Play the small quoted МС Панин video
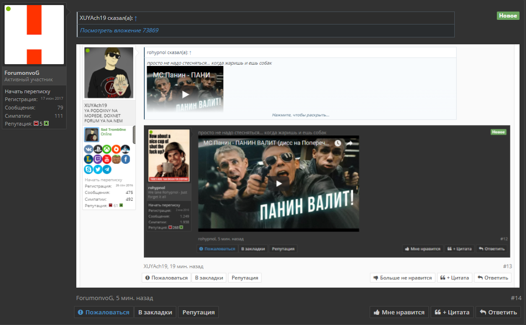The image size is (526, 325). (185, 94)
